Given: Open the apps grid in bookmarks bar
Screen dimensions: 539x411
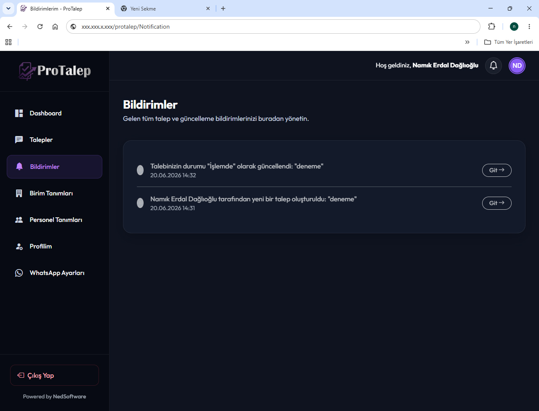Looking at the screenshot, I should click(8, 42).
